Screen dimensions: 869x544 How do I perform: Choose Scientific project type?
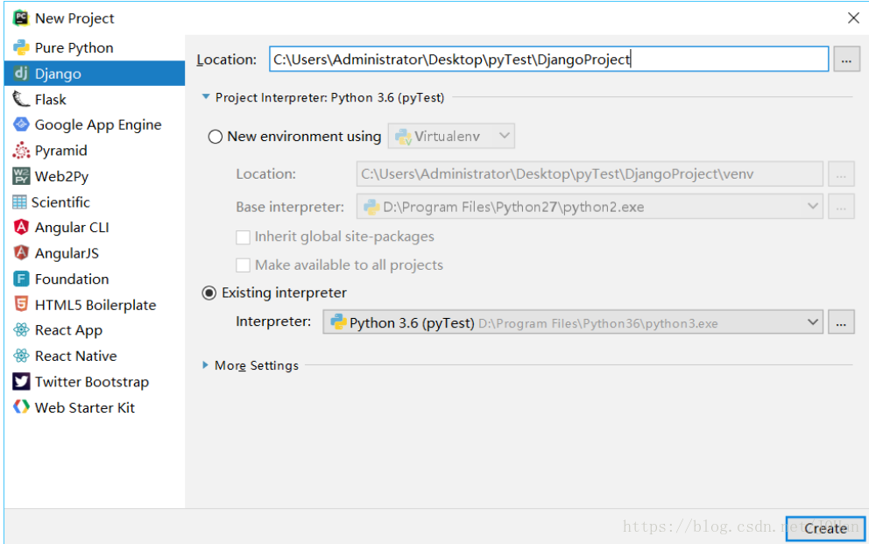pyautogui.click(x=95, y=202)
